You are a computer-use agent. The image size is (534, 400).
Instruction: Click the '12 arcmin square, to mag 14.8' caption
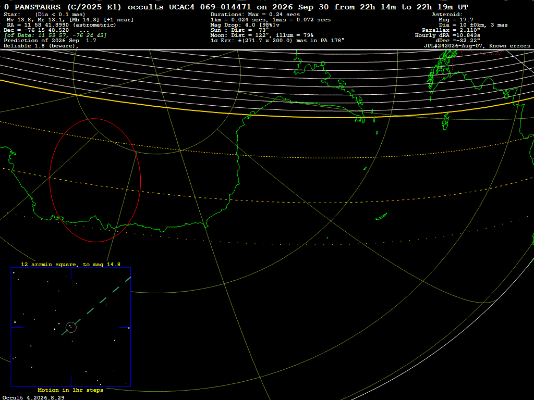[x=70, y=264]
